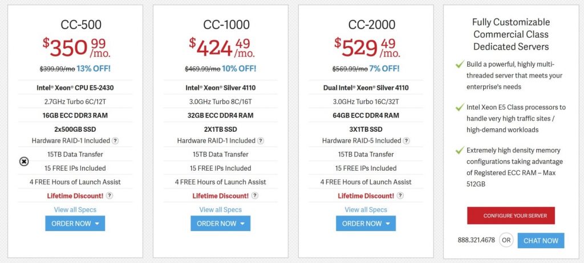Click the CC-2000 plan title
Screen dimensions: 584x263
click(x=372, y=25)
